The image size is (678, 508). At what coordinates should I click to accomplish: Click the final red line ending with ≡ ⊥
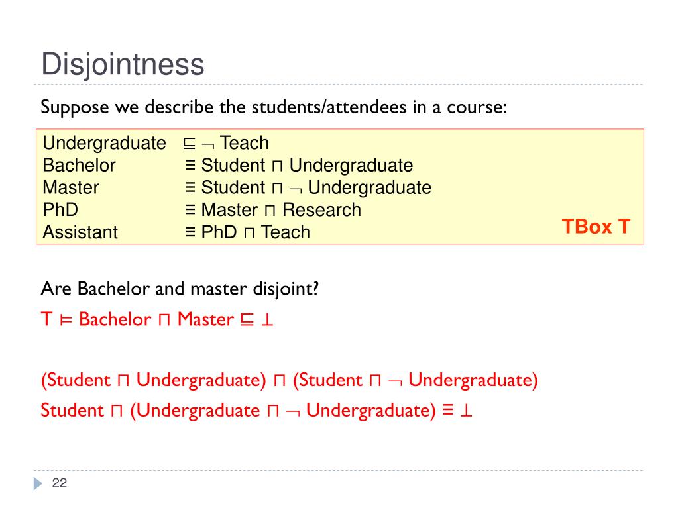256,411
